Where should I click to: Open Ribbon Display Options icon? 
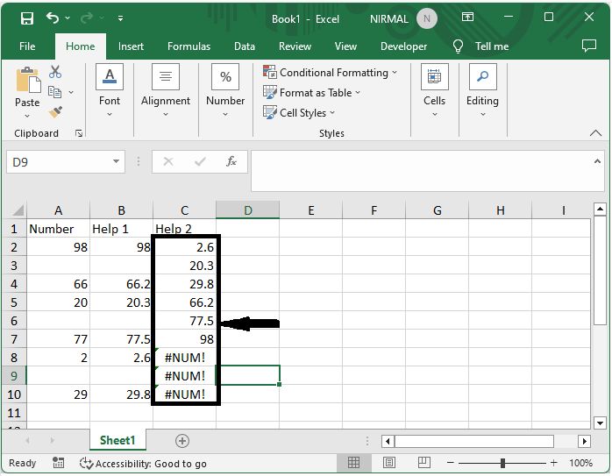click(x=467, y=18)
